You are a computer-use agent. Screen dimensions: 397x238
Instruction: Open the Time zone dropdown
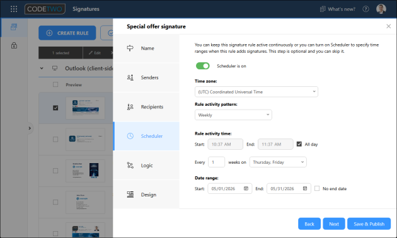click(x=256, y=92)
